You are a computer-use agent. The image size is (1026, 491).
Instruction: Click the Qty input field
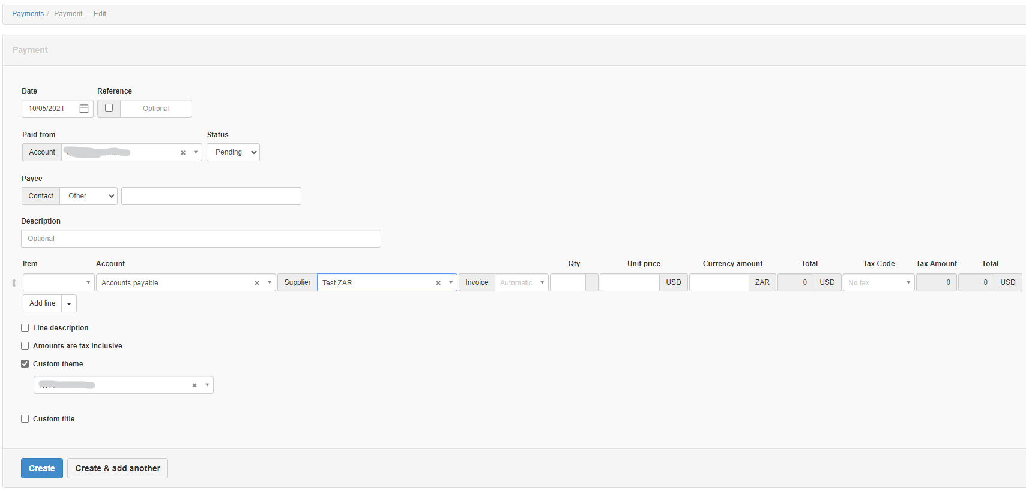click(568, 282)
